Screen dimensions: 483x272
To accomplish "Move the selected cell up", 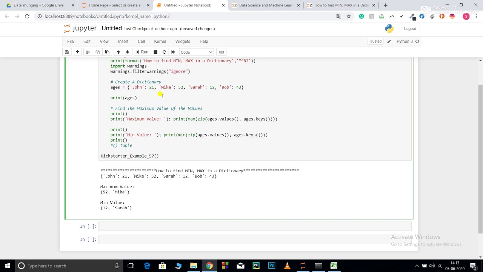I will (x=118, y=52).
